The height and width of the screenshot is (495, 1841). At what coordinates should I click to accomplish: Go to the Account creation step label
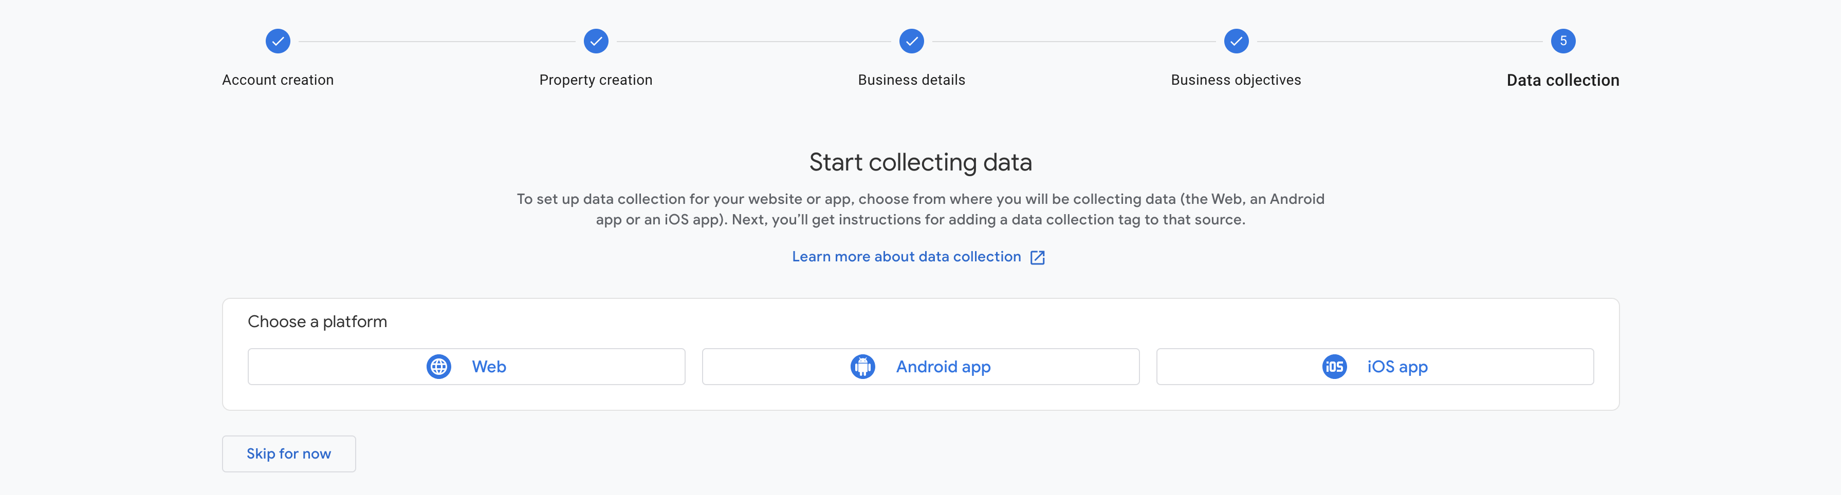(x=278, y=80)
